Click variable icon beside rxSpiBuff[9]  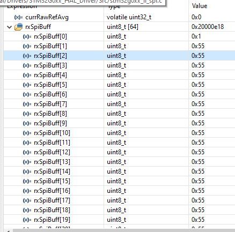[27, 123]
